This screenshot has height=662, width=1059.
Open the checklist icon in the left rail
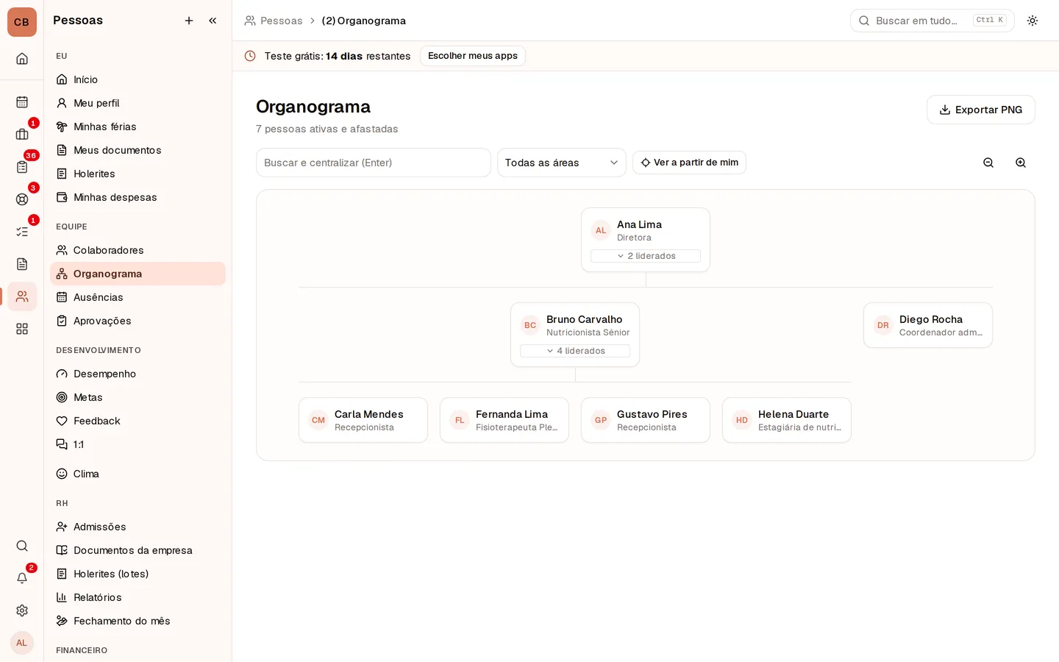22,232
